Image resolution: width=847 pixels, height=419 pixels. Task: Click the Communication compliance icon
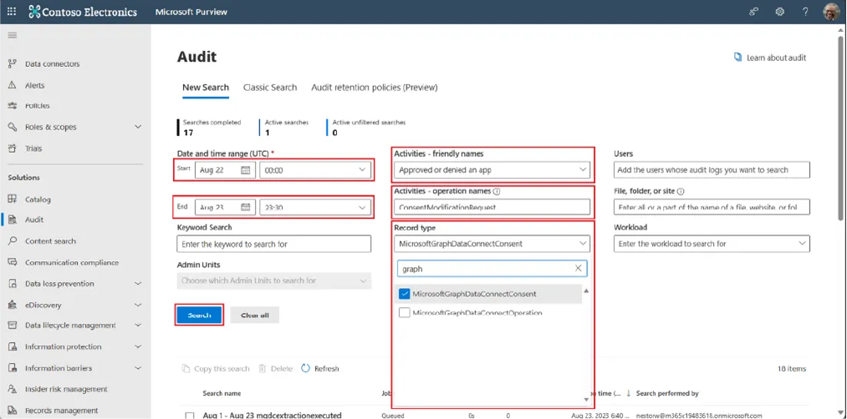point(13,263)
